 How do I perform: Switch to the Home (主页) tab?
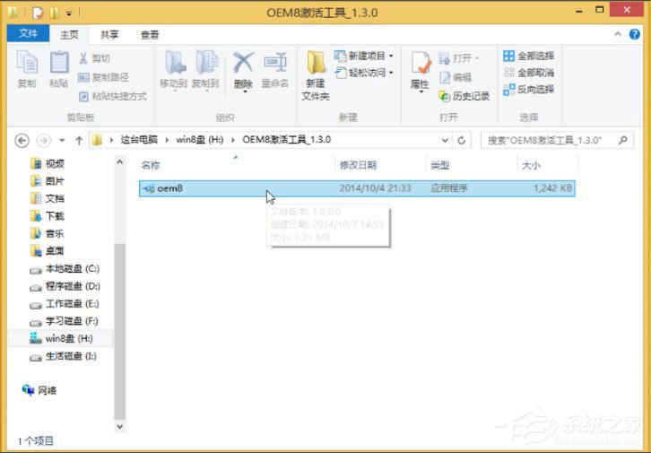[x=69, y=35]
